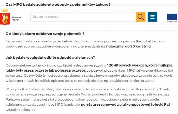The image size is (178, 114).
Task: Open the hamburger menu
Action: point(152,17)
